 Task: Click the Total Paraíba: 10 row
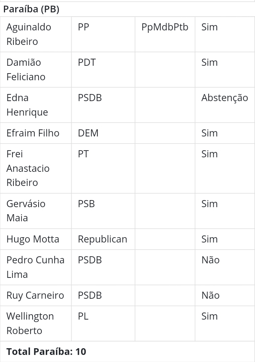click(46, 352)
